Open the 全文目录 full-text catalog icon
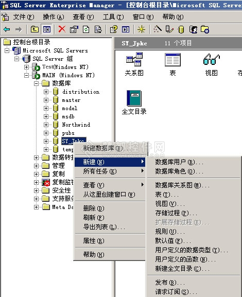 [134, 98]
